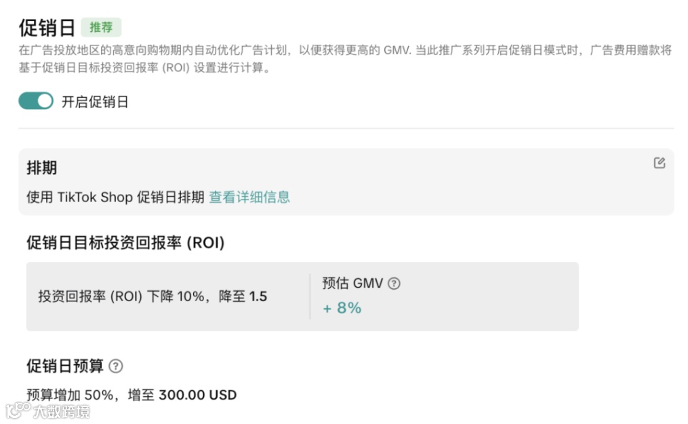This screenshot has width=688, height=424.
Task: Click the 促销日预算 section heading
Action: pyautogui.click(x=65, y=366)
